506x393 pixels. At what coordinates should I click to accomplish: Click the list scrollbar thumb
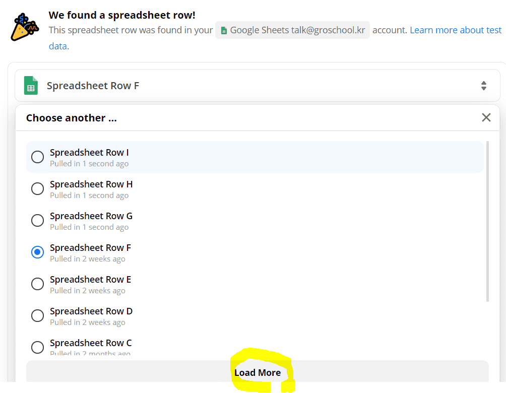(x=487, y=221)
